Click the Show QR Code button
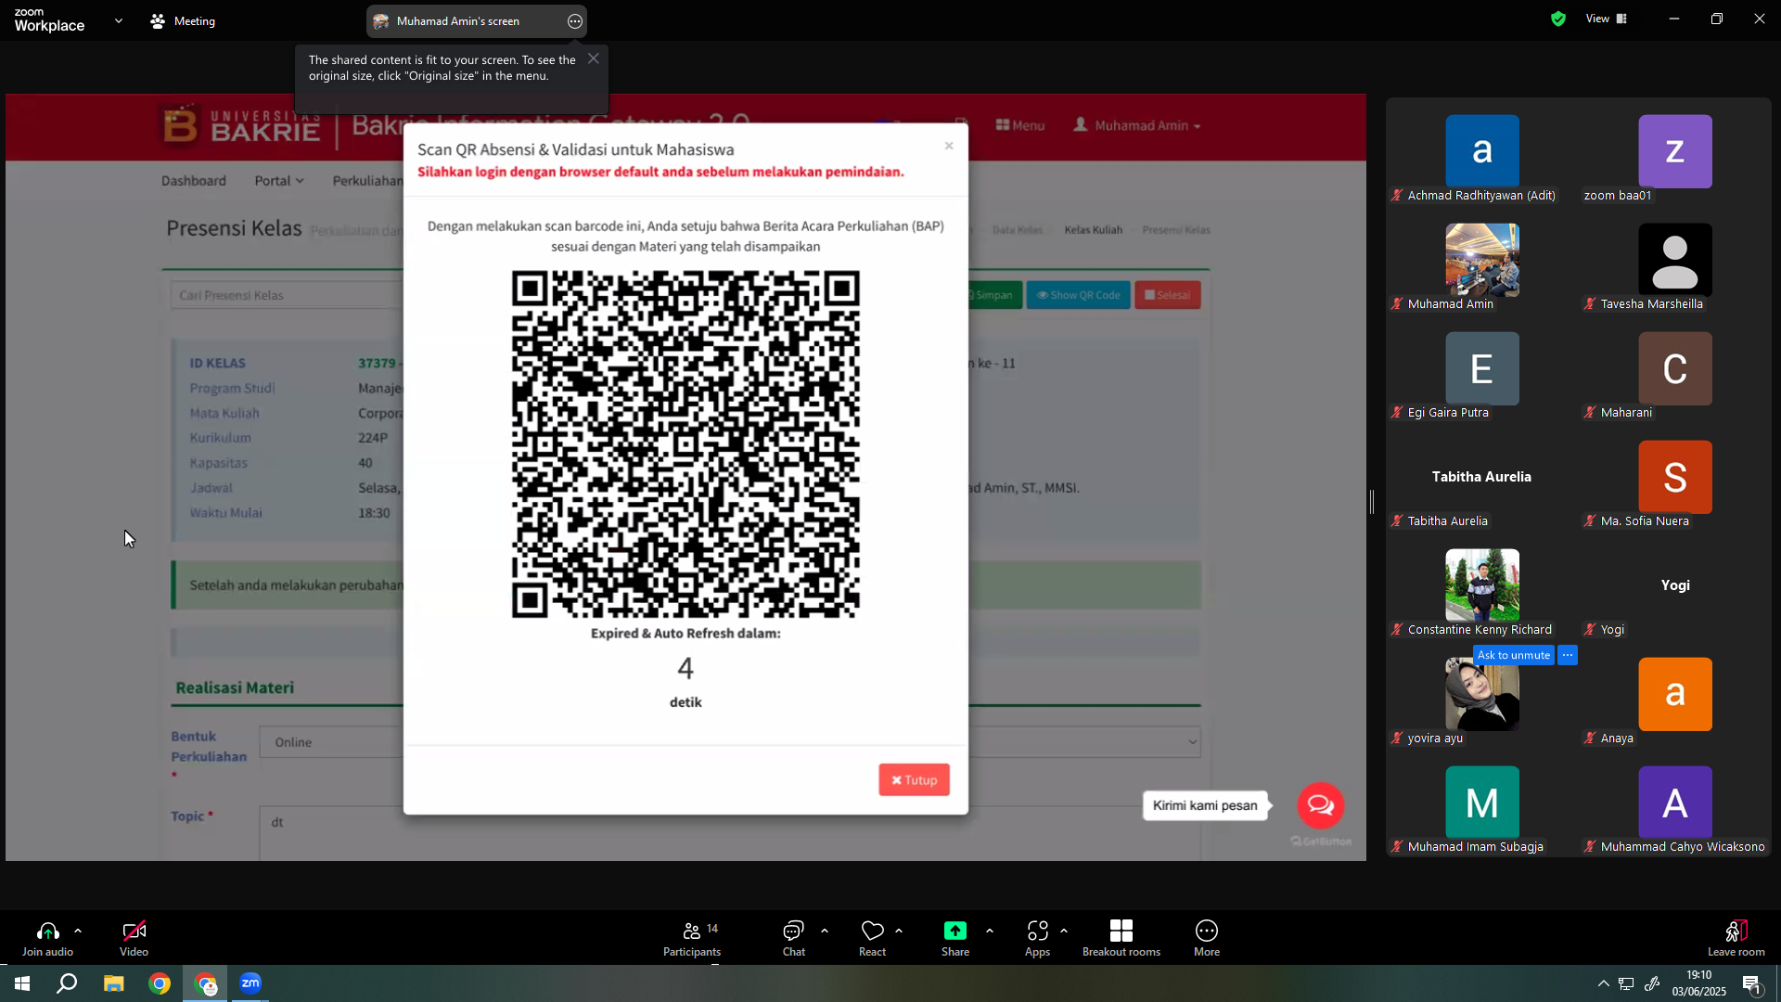 click(x=1078, y=295)
